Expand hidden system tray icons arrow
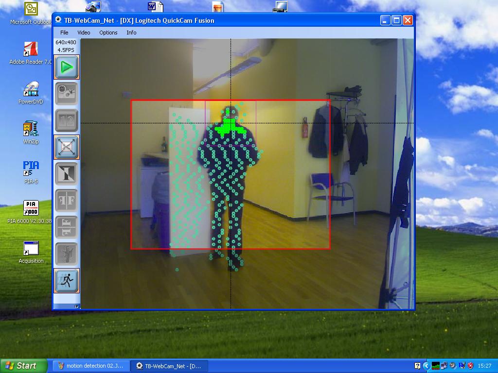 tap(426, 366)
